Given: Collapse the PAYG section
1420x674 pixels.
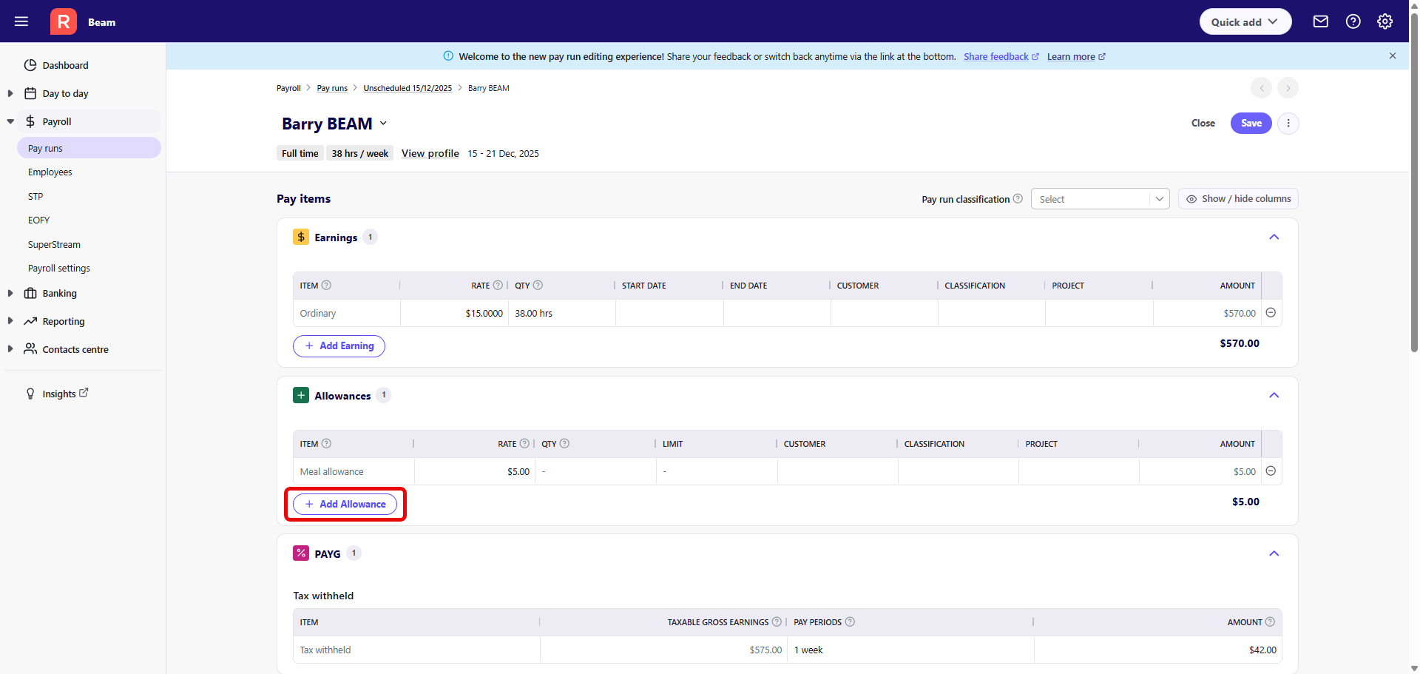Looking at the screenshot, I should coord(1274,553).
